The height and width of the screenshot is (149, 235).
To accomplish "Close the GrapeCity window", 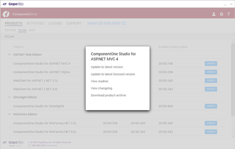I will coord(231,4).
